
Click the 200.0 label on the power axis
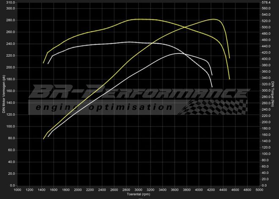pos(10,68)
